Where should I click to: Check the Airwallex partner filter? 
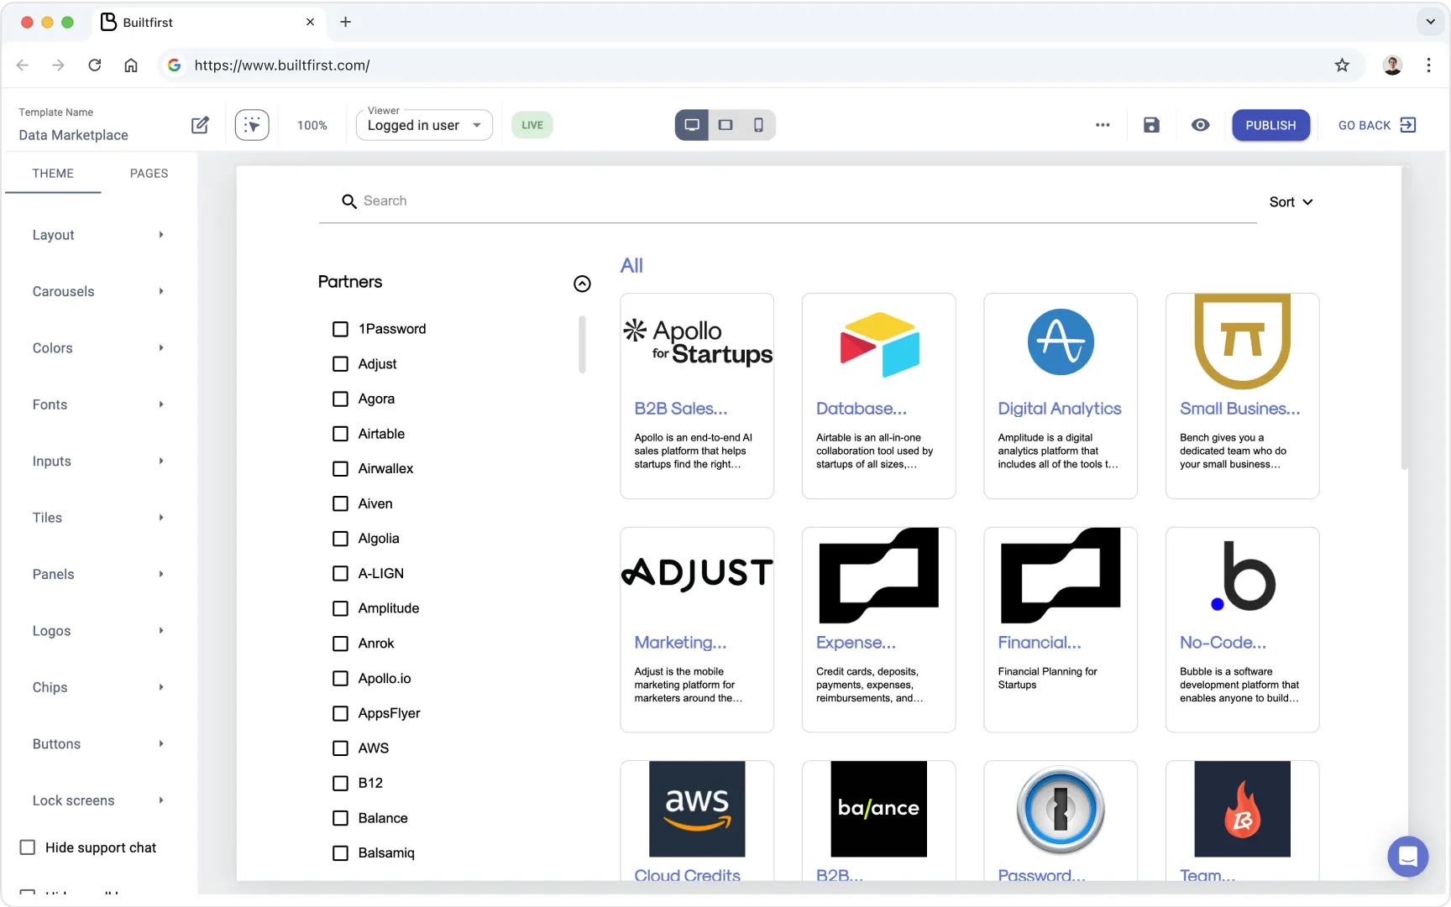(x=340, y=469)
